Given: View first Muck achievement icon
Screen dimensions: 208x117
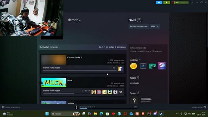Looking at the screenshot, I should 94,92.
